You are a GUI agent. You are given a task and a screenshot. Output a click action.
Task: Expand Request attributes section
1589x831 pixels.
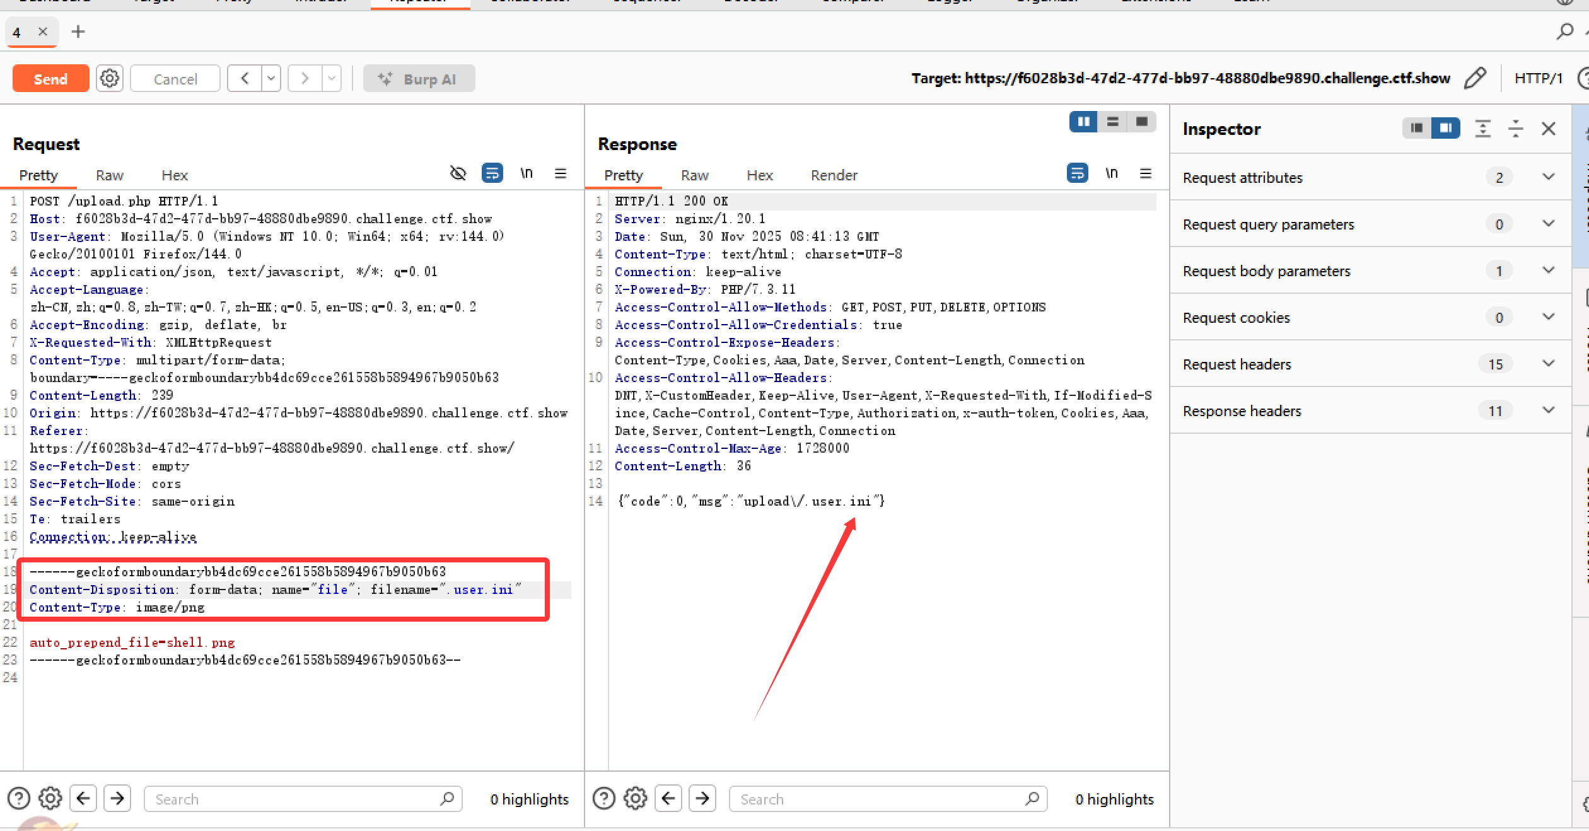click(1548, 177)
